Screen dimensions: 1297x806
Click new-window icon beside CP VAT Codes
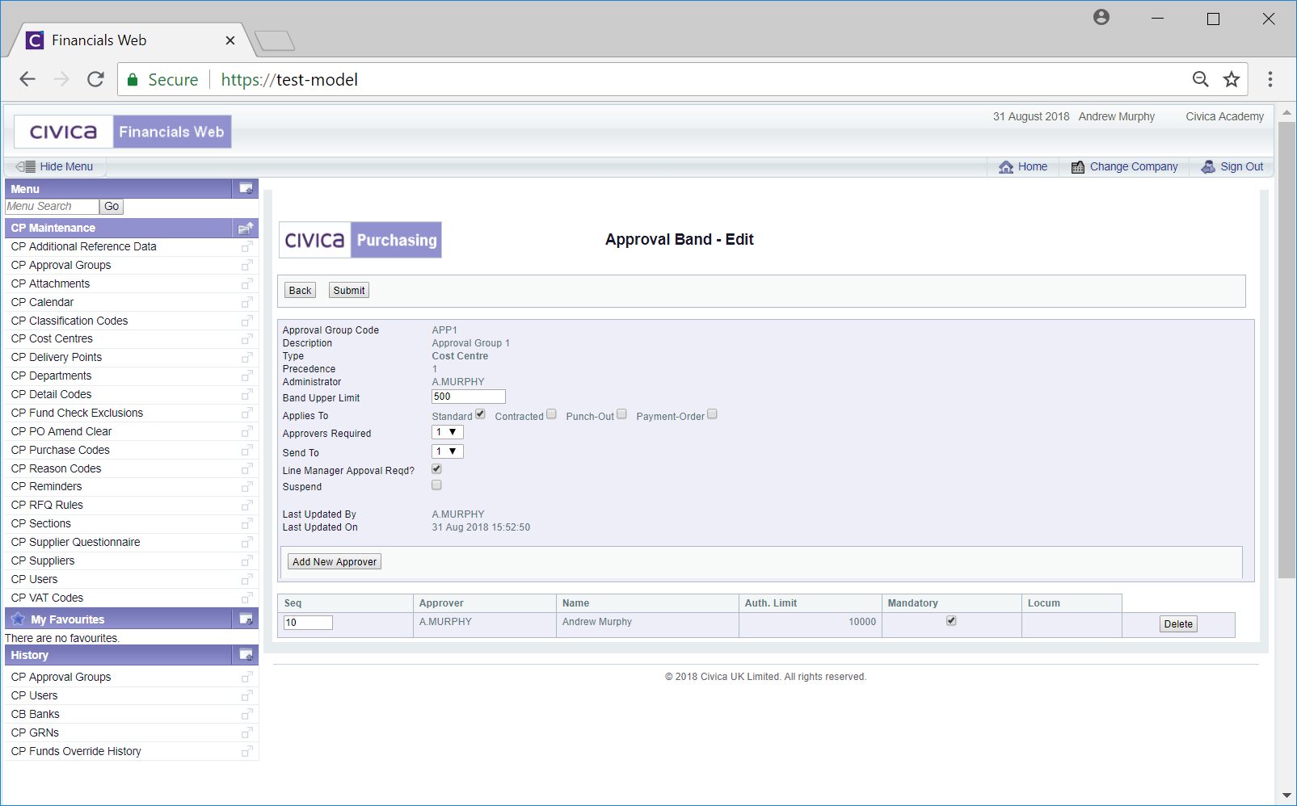point(247,598)
